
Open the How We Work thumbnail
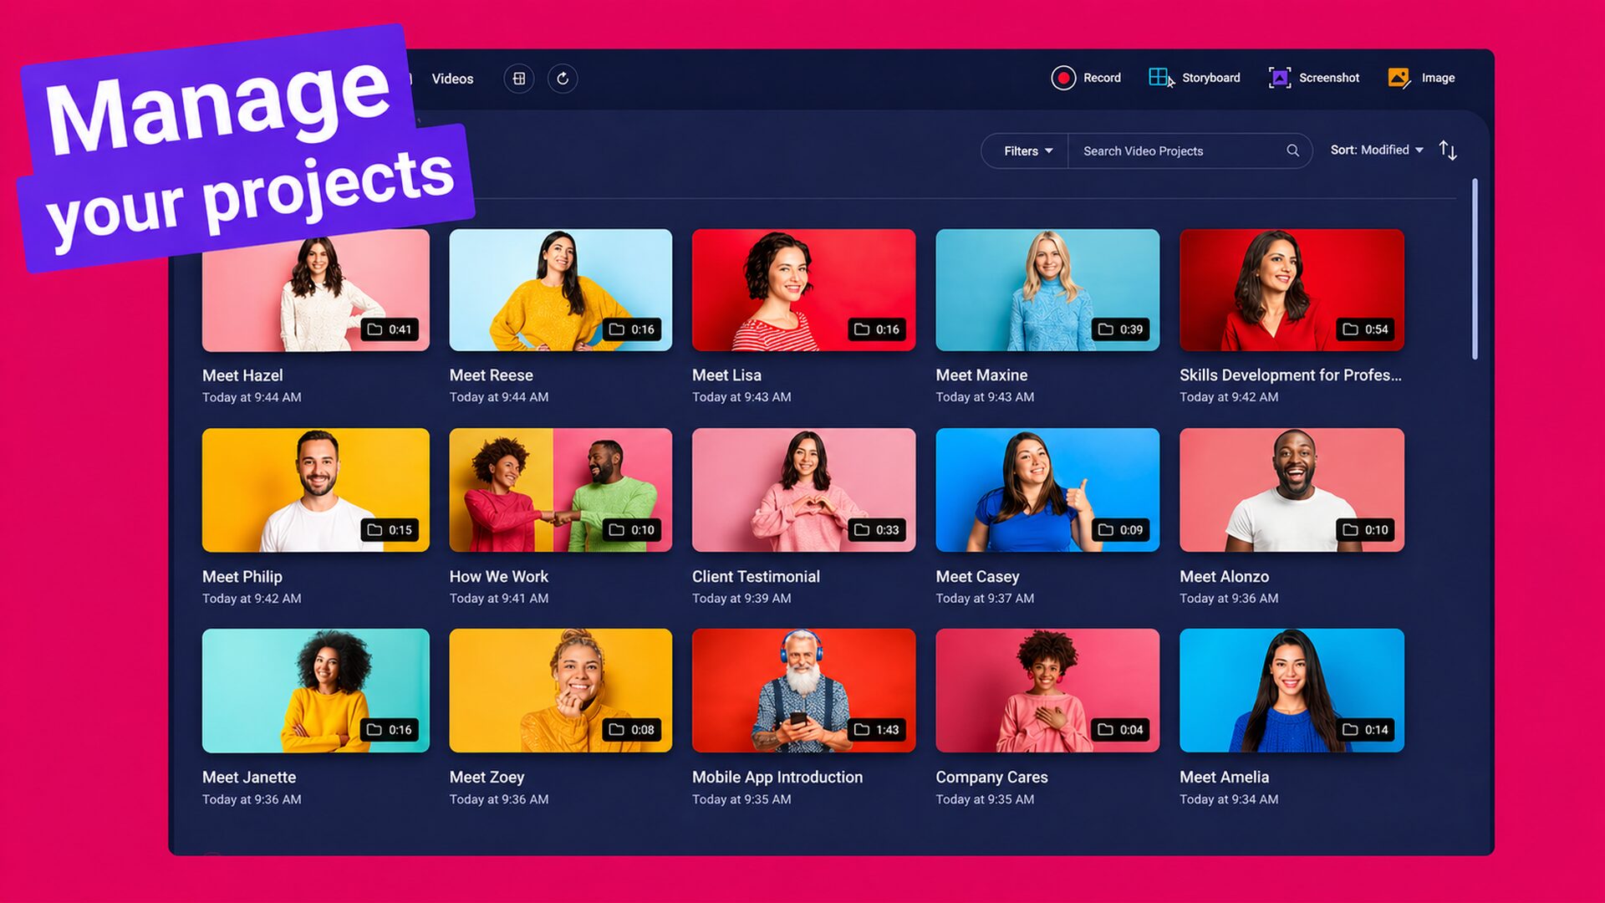[x=560, y=490]
